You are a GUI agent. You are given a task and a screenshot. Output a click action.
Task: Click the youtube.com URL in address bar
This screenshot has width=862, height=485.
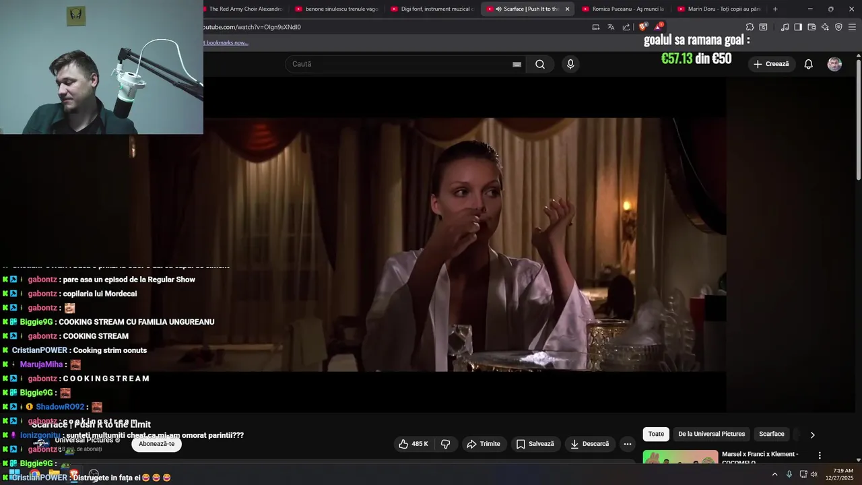[x=252, y=27]
